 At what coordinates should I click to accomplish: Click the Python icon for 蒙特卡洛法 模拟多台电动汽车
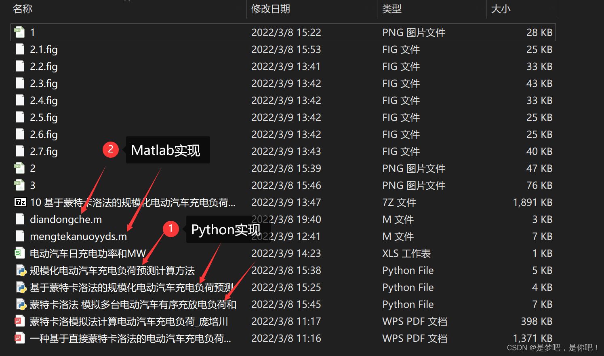click(21, 304)
